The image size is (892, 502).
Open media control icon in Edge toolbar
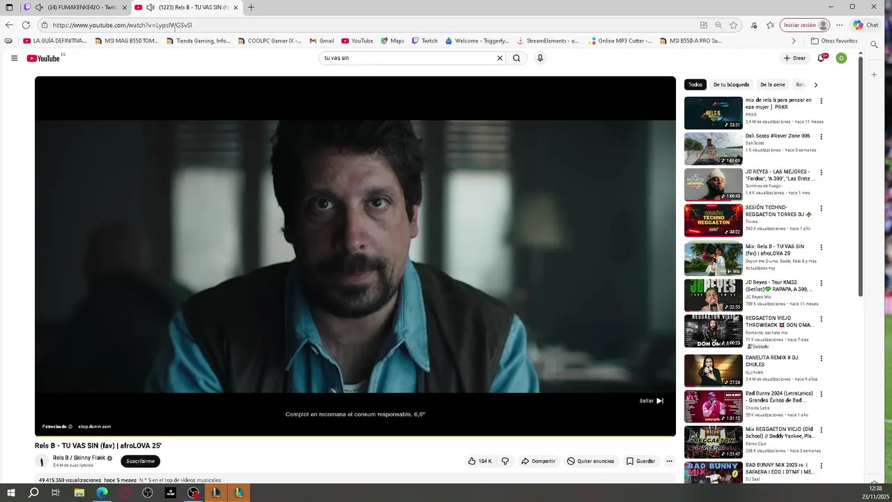[754, 25]
